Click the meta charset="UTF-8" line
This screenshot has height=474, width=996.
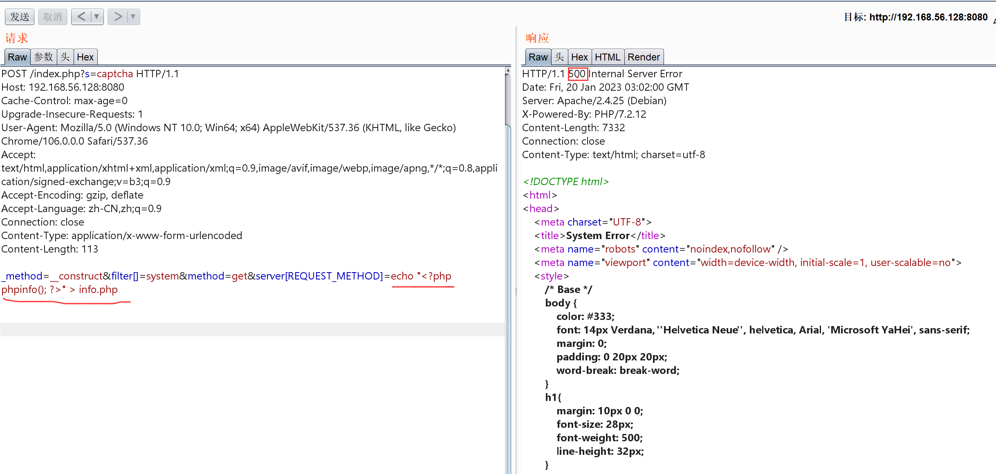(x=593, y=222)
